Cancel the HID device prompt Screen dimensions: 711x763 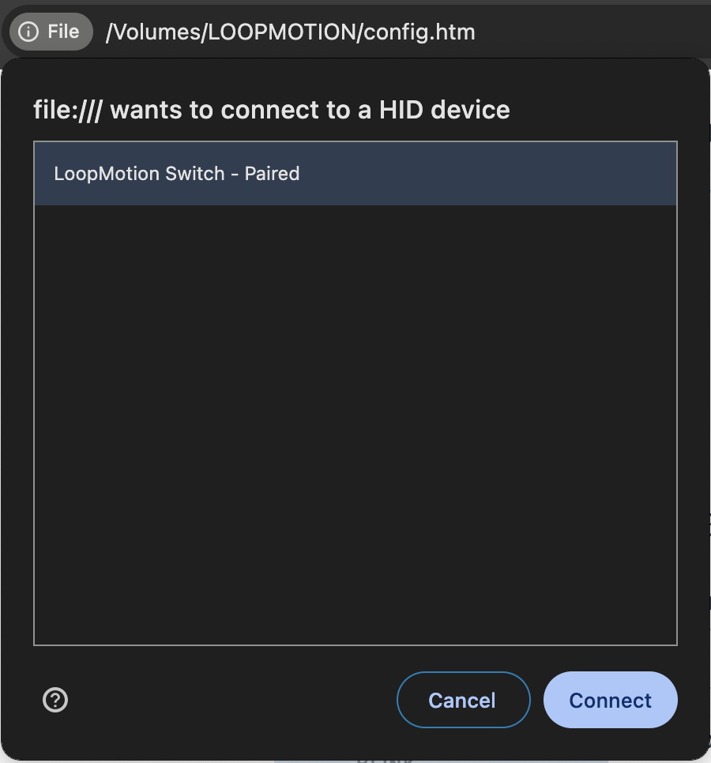tap(463, 700)
